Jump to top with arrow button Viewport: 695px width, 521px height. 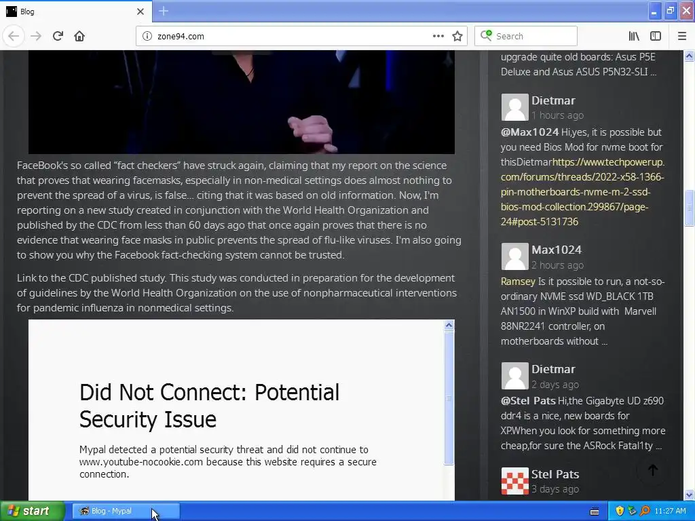pos(652,471)
